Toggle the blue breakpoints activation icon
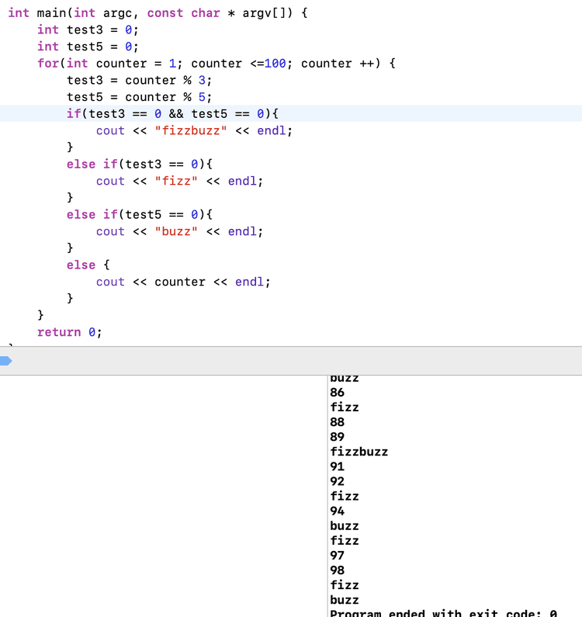The image size is (582, 617). click(5, 361)
